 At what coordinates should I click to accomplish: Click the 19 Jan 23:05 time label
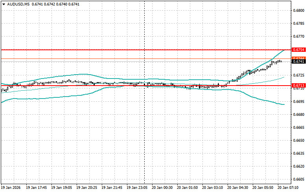click(137, 188)
